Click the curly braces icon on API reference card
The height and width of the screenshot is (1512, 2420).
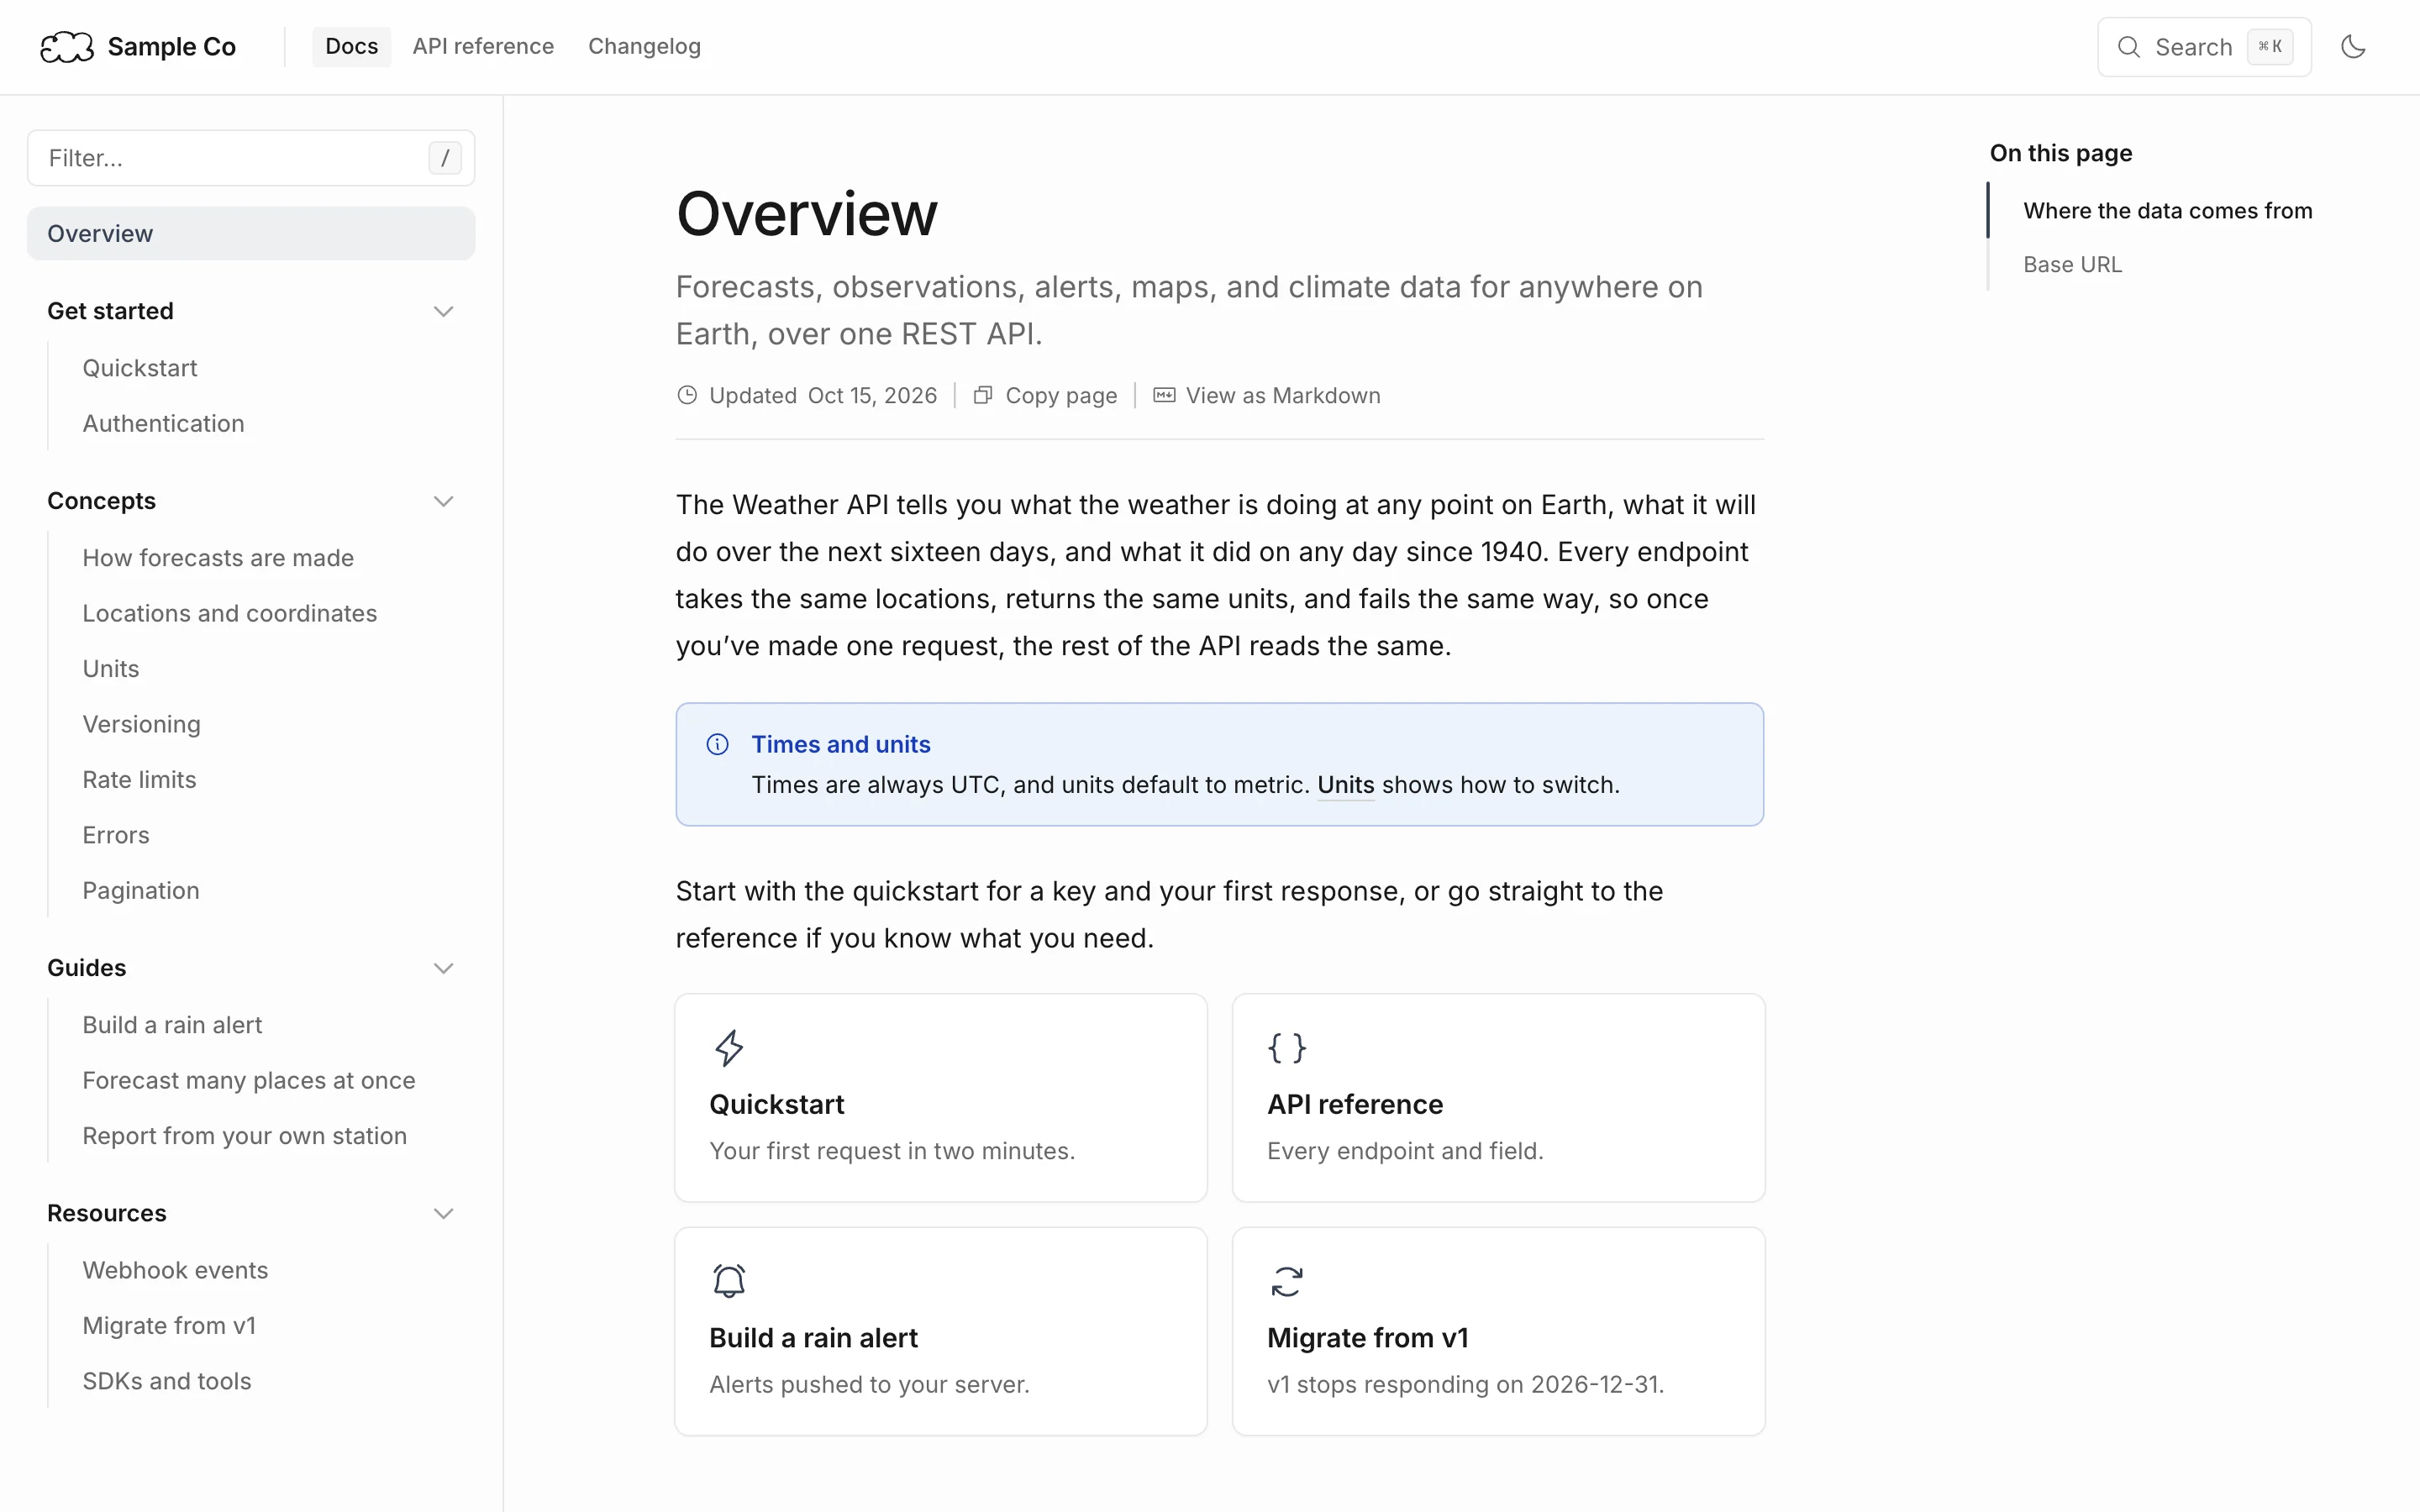1287,1048
